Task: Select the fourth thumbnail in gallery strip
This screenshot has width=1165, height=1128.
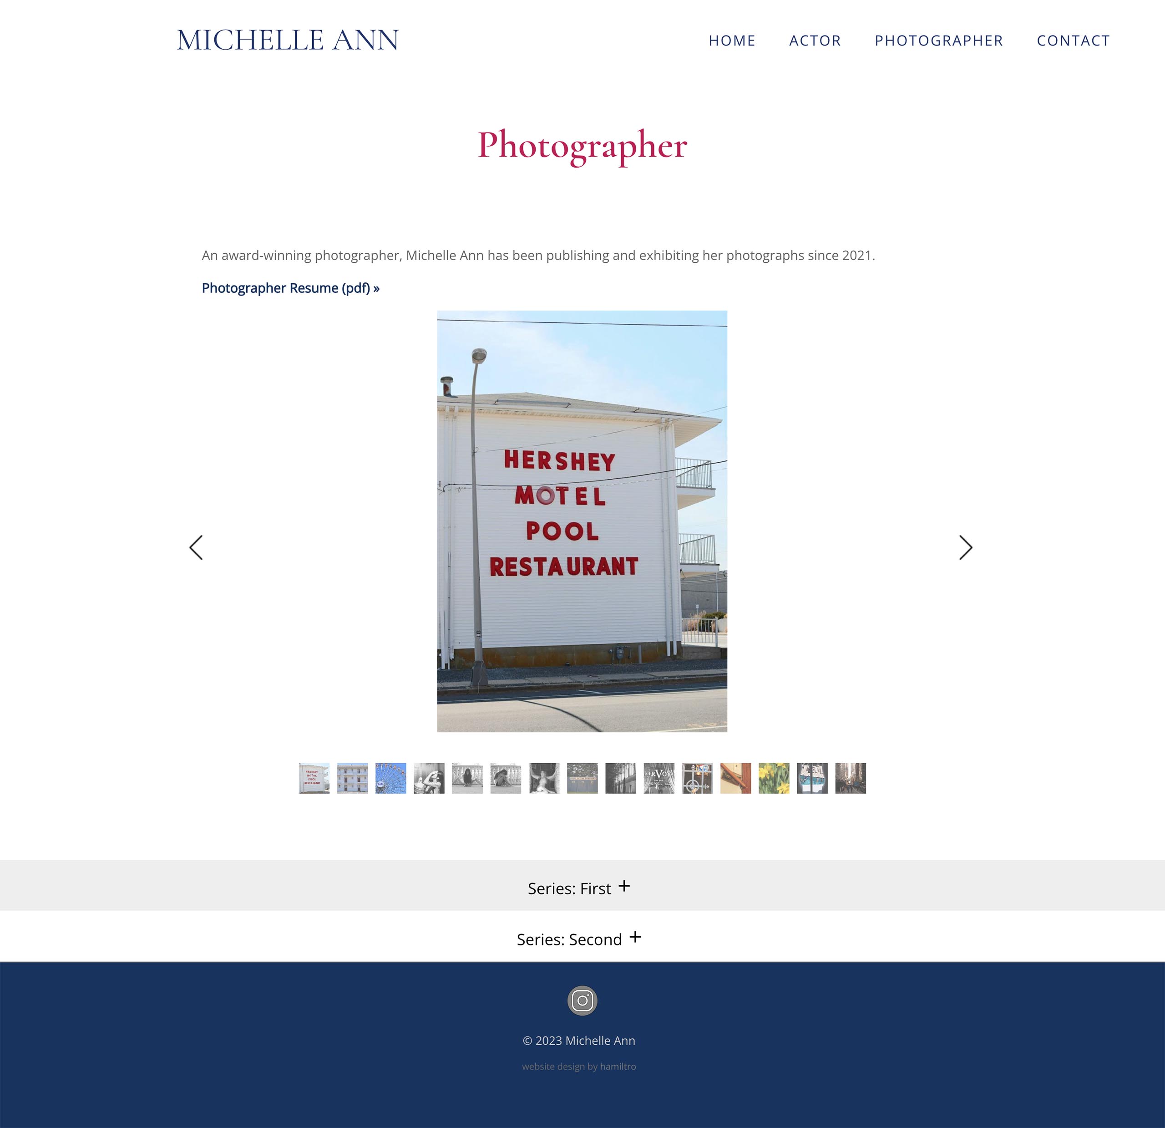Action: point(429,778)
